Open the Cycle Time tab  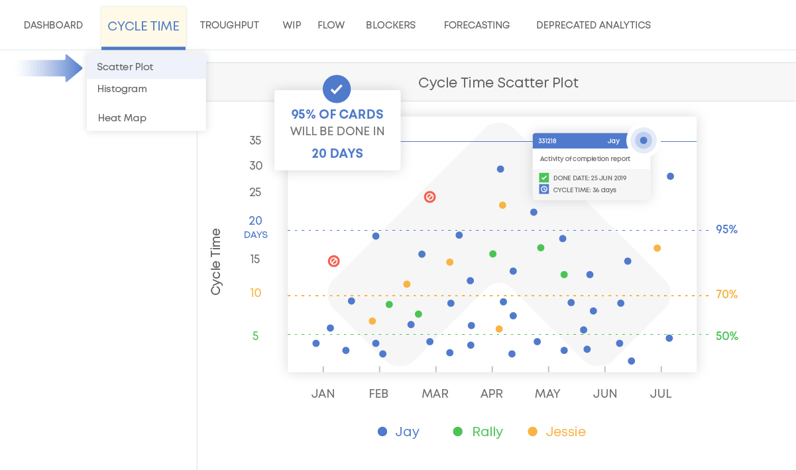coord(143,27)
